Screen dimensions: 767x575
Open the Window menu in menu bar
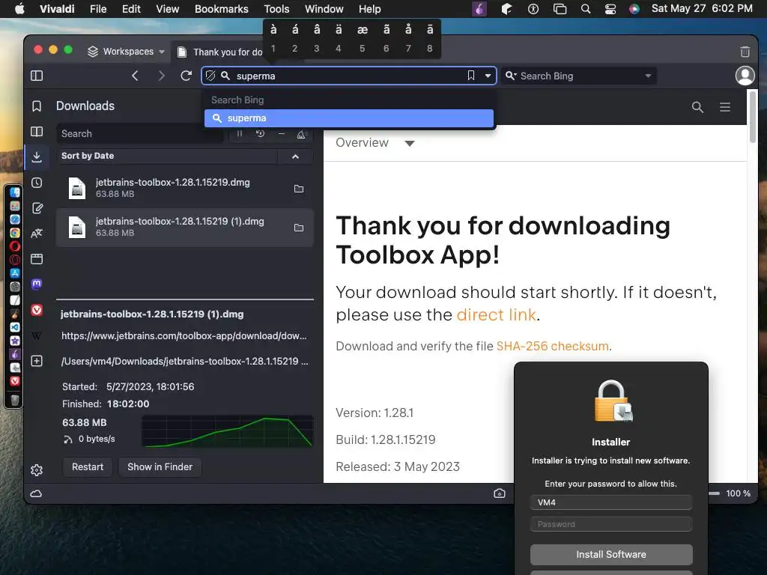(324, 9)
